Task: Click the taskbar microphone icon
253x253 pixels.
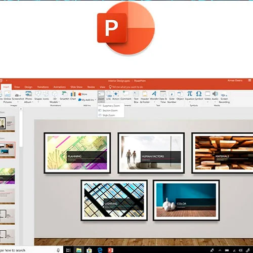Action: [x=58, y=250]
